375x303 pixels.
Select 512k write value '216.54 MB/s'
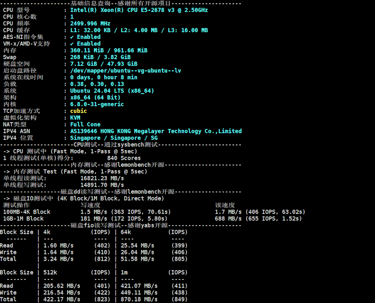[62, 293]
